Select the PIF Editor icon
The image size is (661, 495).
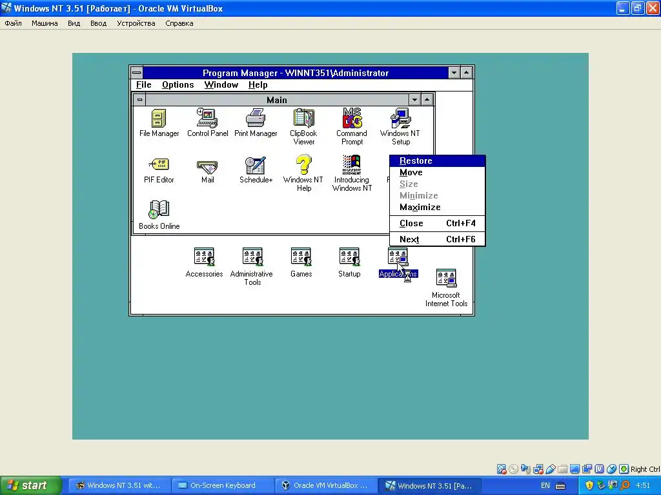[x=159, y=164]
